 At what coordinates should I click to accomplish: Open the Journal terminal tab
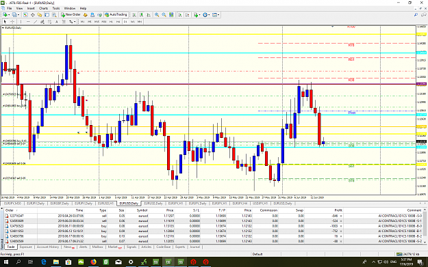[x=195, y=247]
